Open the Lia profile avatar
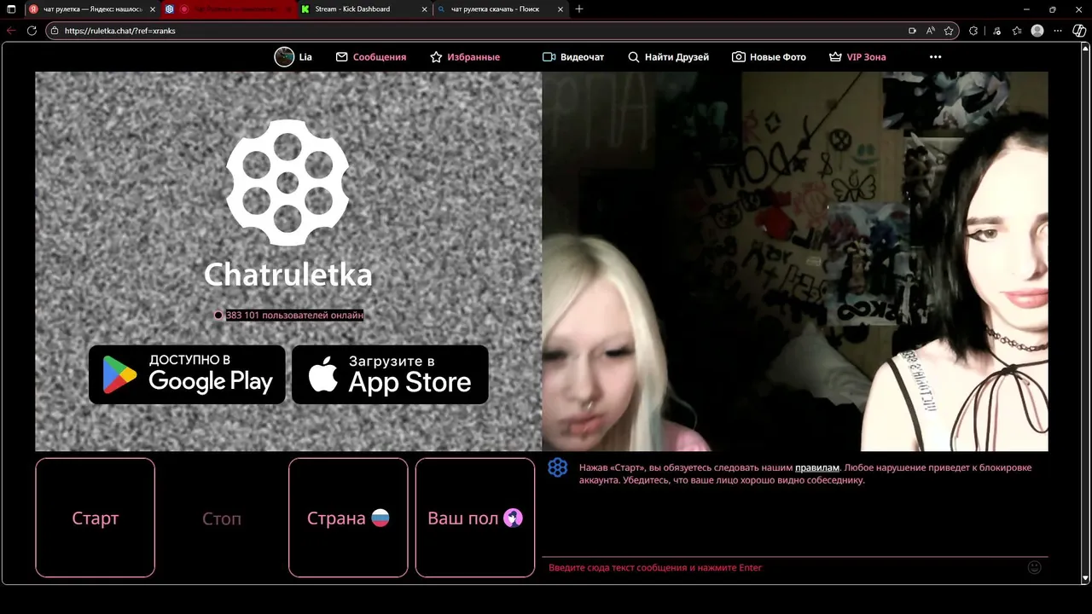This screenshot has height=614, width=1092. [x=284, y=57]
